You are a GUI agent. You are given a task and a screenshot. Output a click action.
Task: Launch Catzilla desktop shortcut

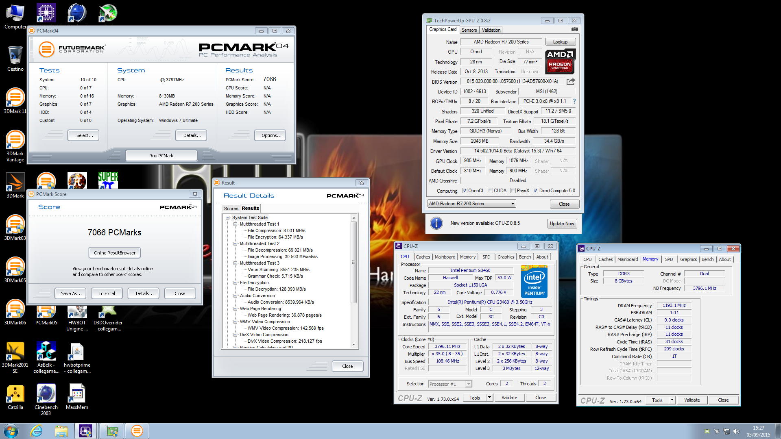[x=15, y=397]
